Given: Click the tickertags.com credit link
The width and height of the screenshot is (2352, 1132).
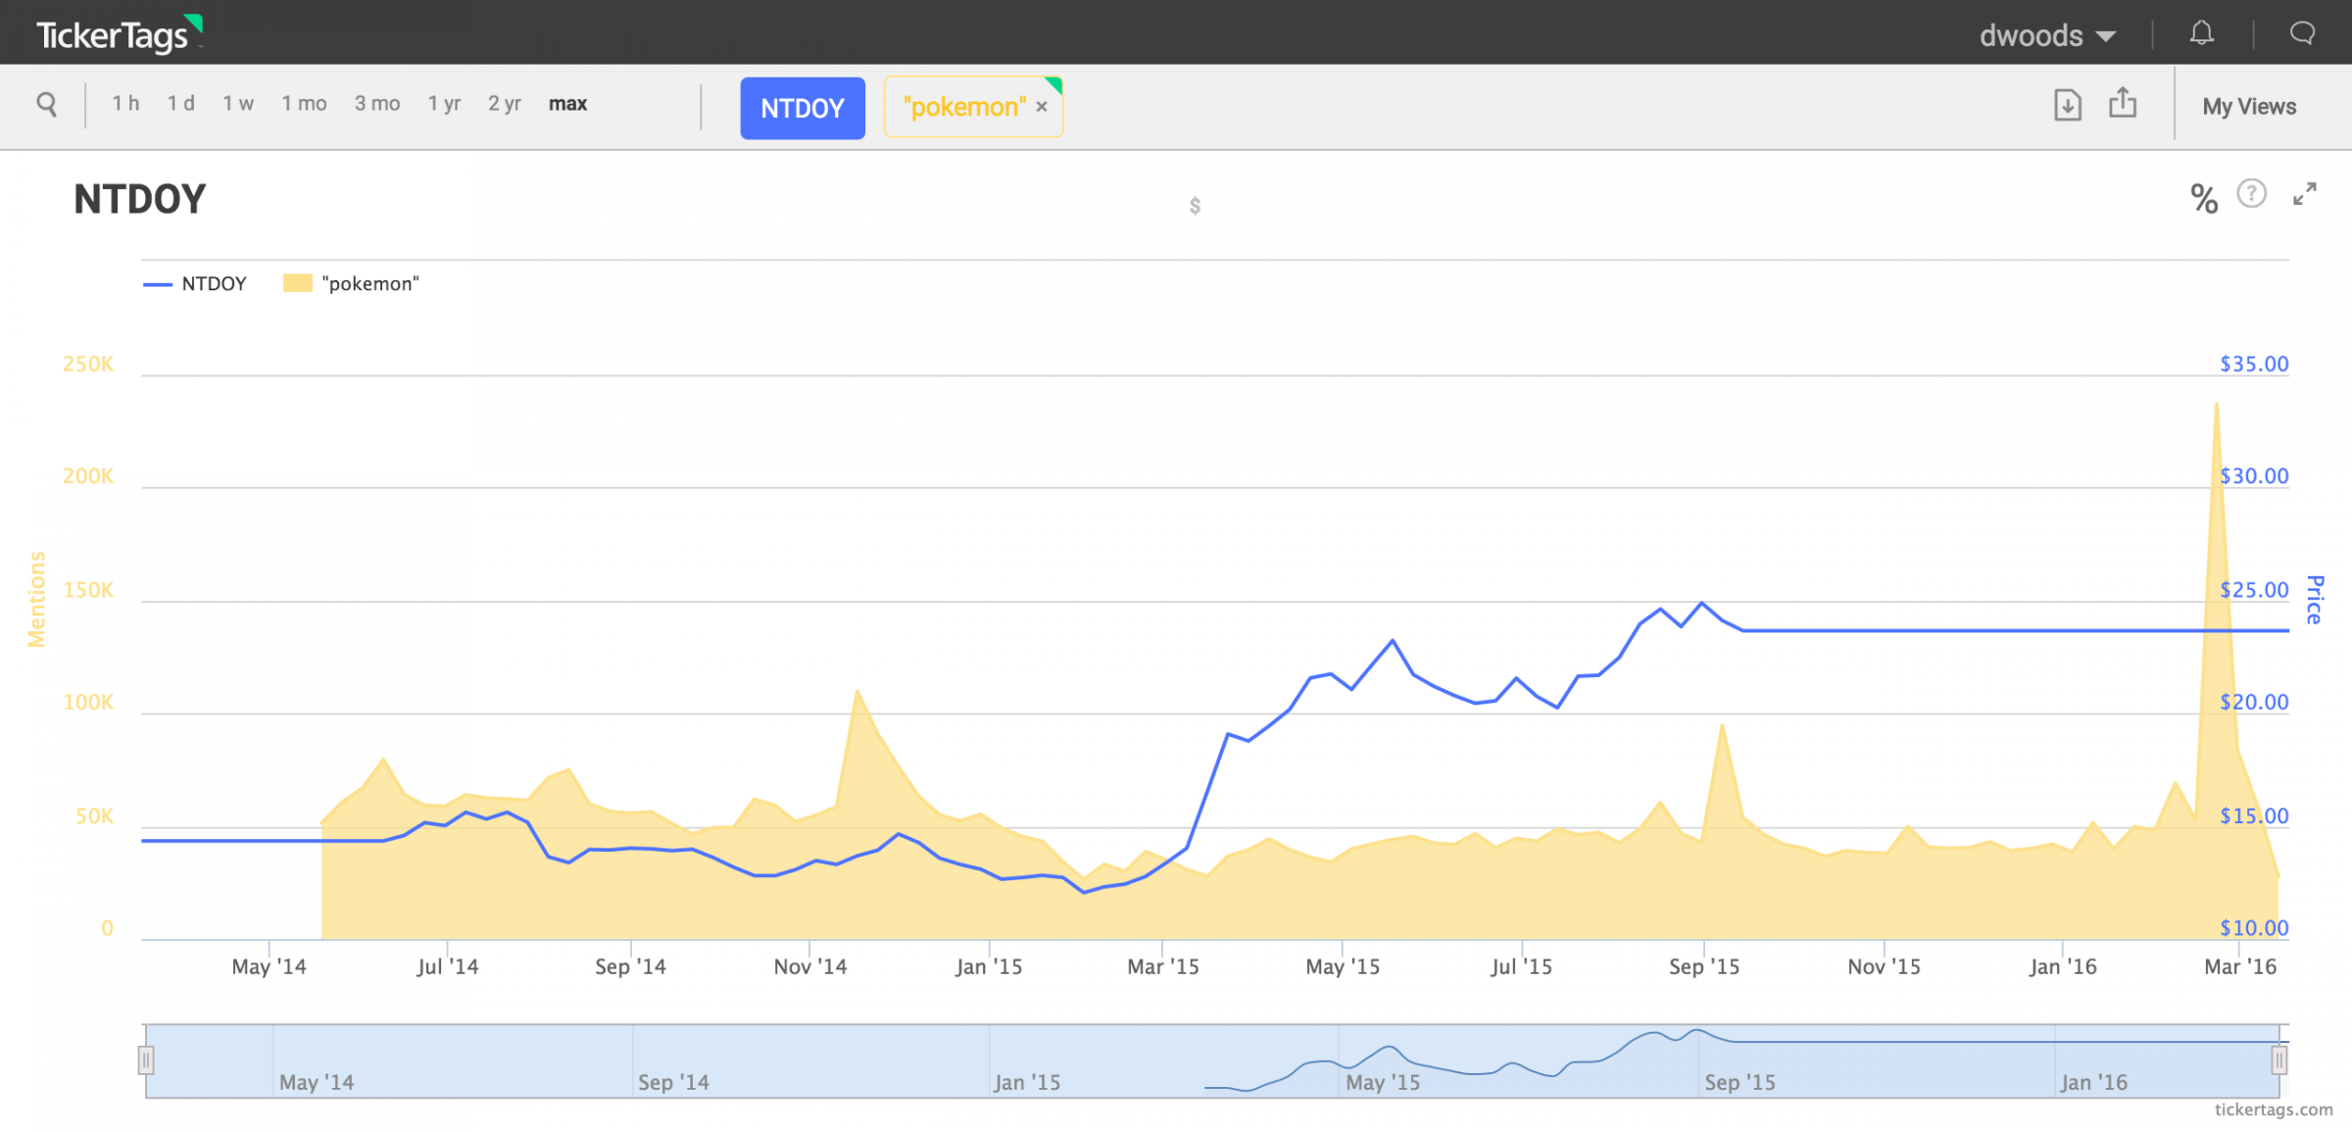Looking at the screenshot, I should [2274, 1108].
